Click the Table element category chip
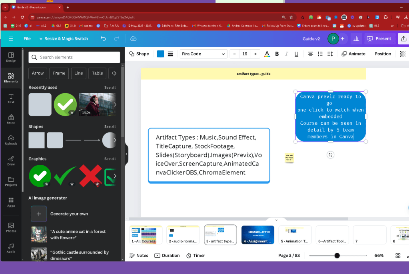Screen dimensions: 409x274 coord(97,73)
